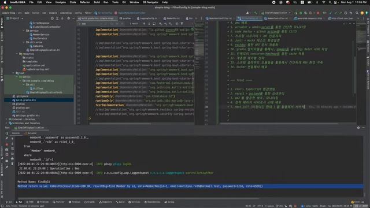The image size is (370, 208).
Task: Open Project panel settings gear
Action: (x=69, y=18)
